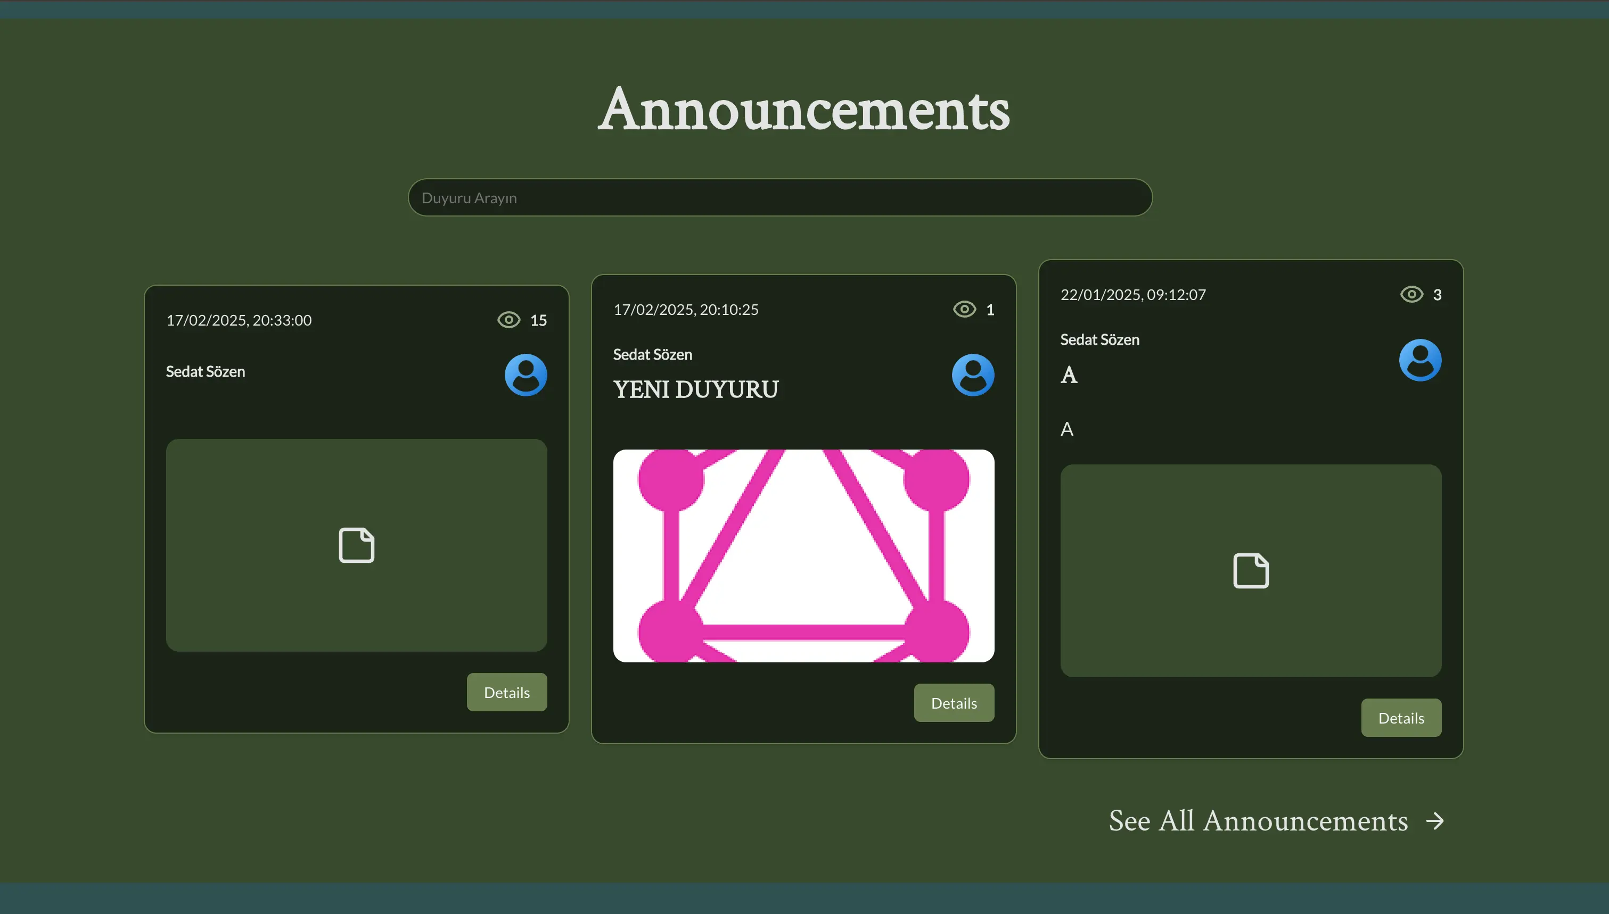Viewport: 1609px width, 914px height.
Task: Click the Announcements heading
Action: (x=804, y=110)
